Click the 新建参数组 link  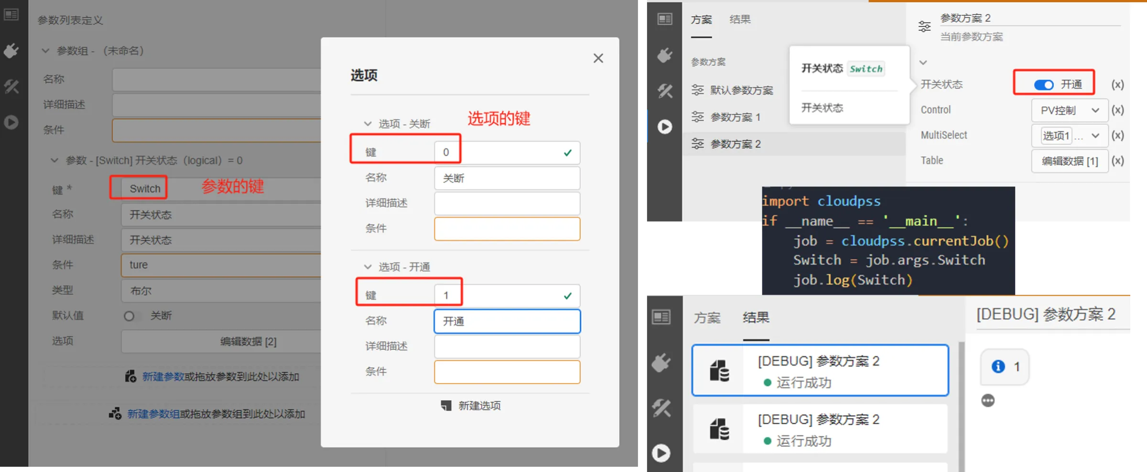pyautogui.click(x=153, y=414)
